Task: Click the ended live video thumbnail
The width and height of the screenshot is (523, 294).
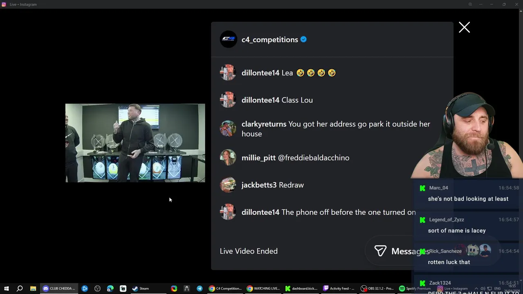Action: click(135, 143)
